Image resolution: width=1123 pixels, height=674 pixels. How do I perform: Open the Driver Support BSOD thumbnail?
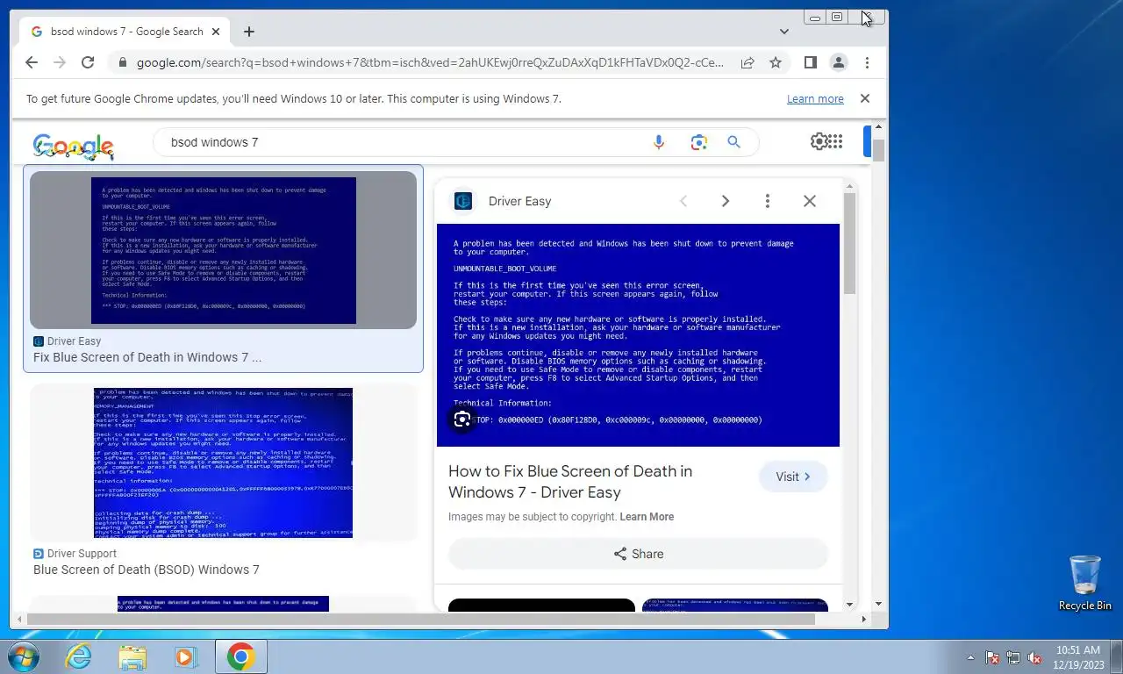(223, 462)
